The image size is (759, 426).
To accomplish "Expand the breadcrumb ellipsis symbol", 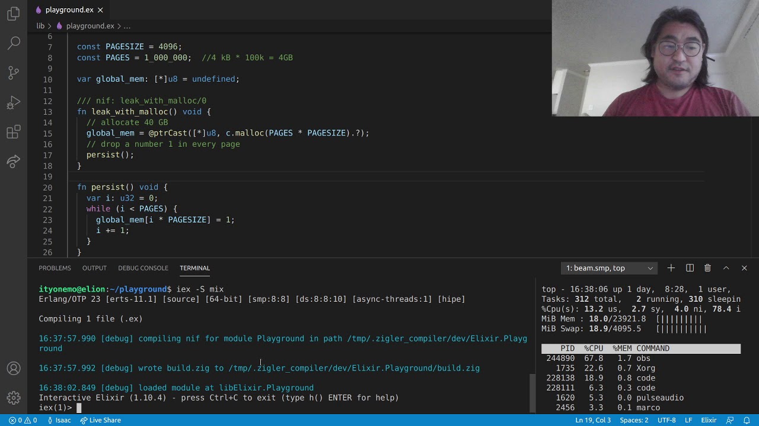I will click(127, 26).
